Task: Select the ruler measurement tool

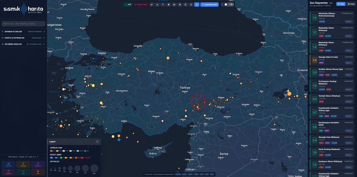Action: pyautogui.click(x=151, y=4)
